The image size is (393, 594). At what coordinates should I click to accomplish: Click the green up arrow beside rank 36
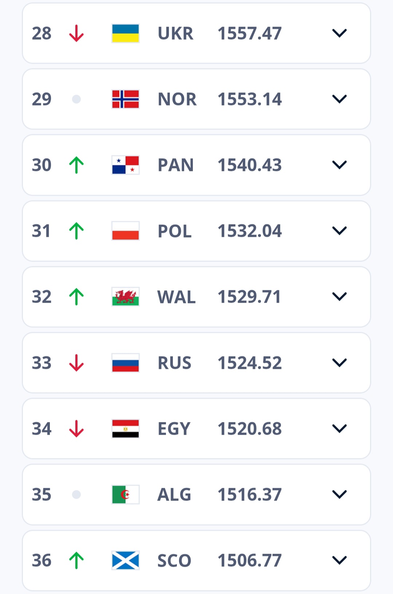pos(76,560)
